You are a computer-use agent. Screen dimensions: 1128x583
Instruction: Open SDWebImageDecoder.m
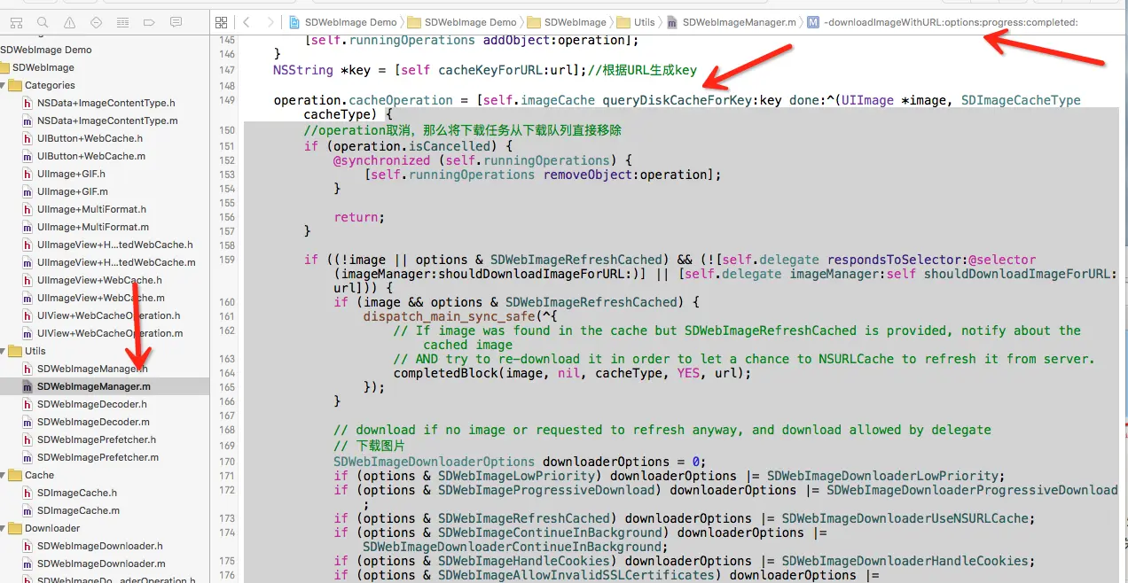click(x=93, y=422)
